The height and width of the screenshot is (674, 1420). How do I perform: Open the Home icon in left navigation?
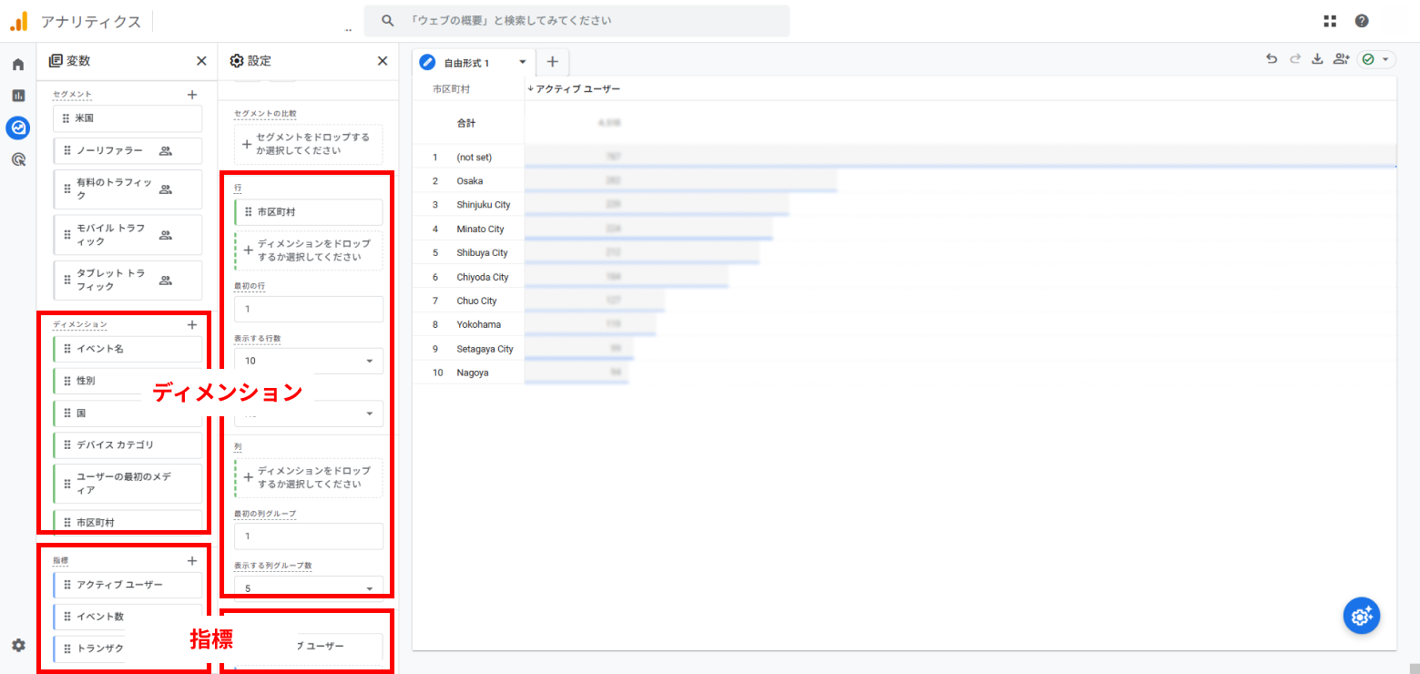click(18, 65)
